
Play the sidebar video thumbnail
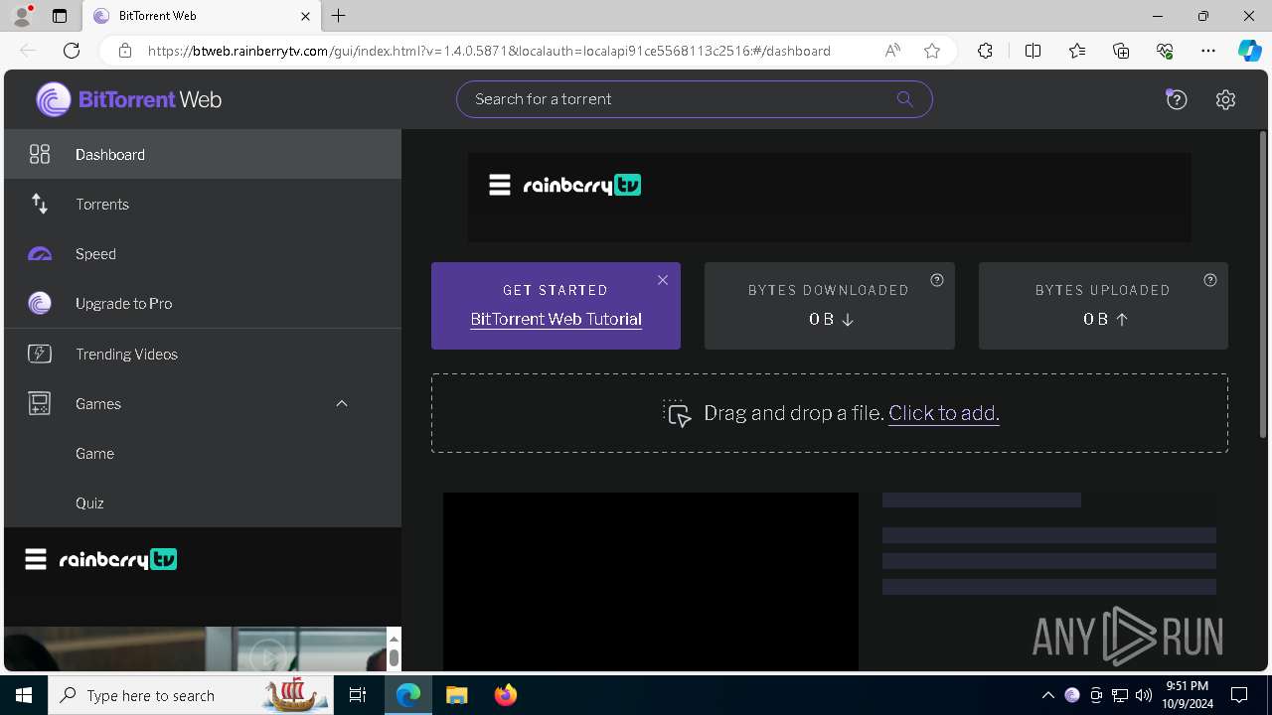click(266, 655)
